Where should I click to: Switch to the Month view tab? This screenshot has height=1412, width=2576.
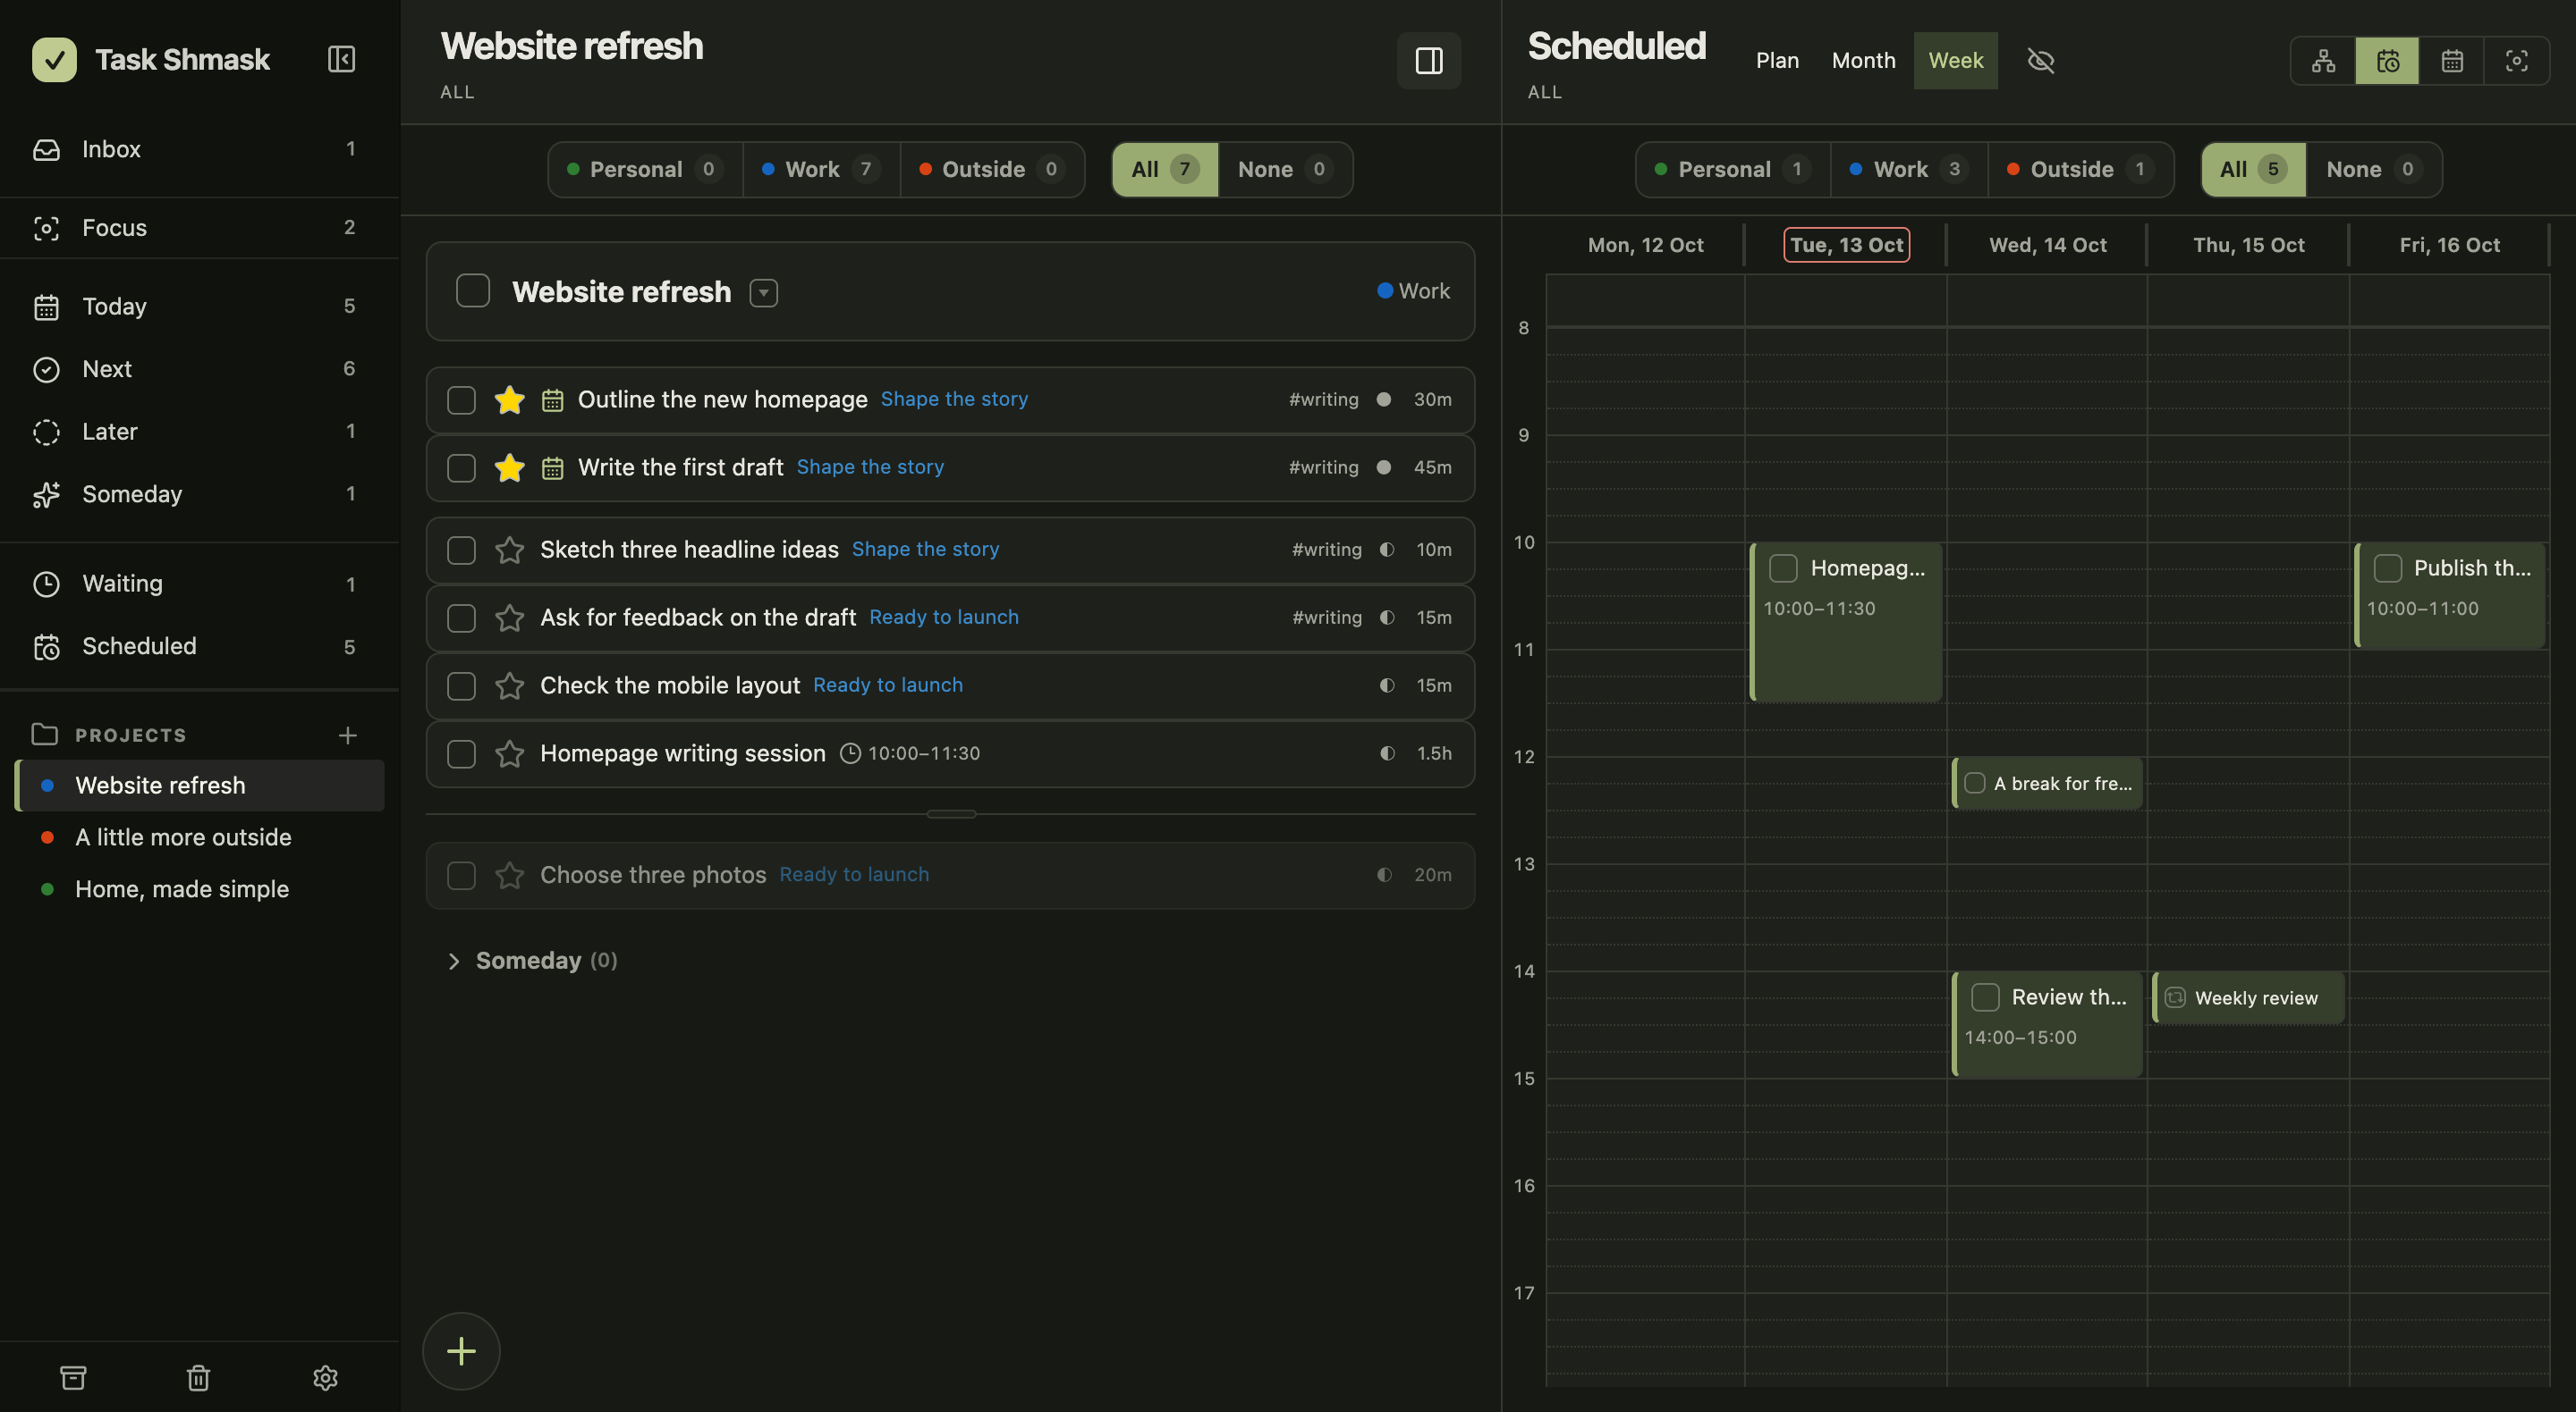(1863, 61)
